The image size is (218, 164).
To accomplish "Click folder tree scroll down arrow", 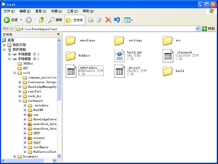I will coord(59,156).
